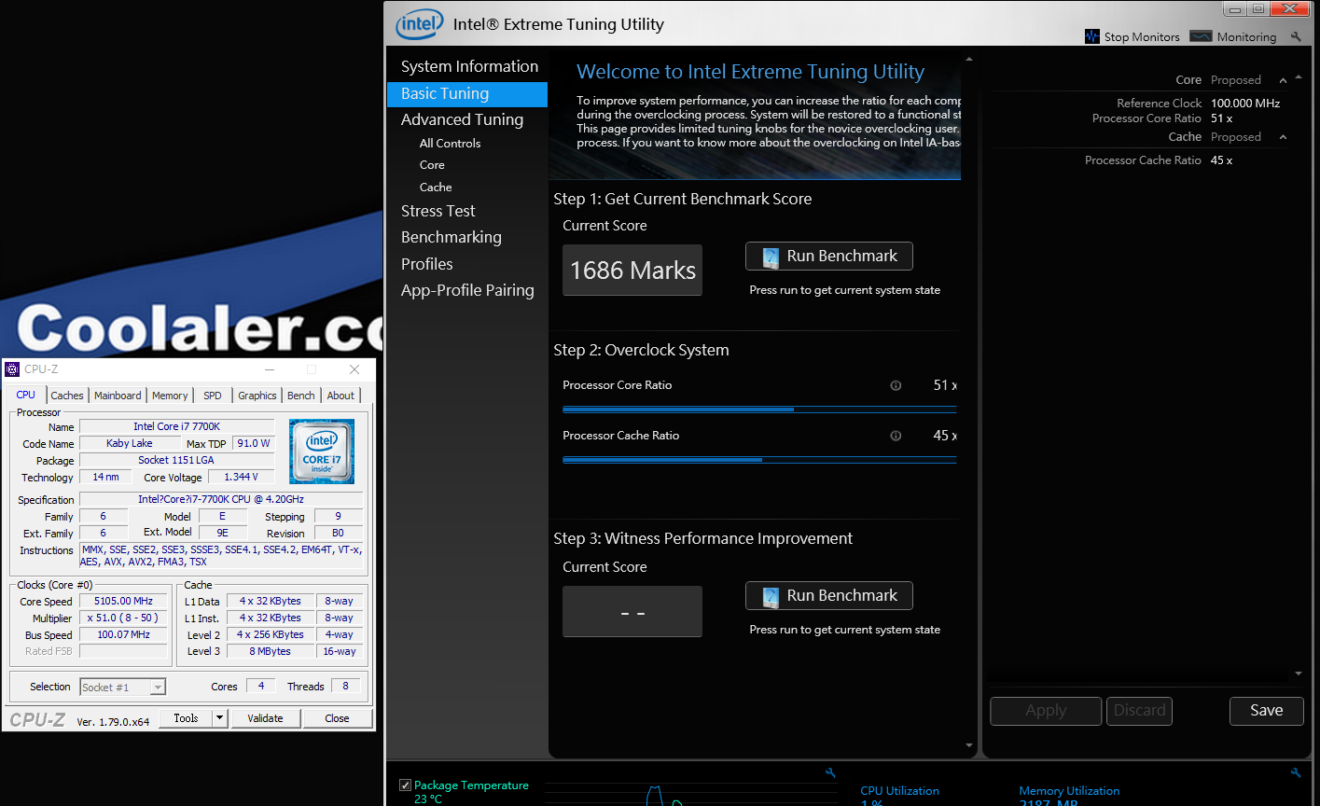Click the Multiplier x 51.0 value
The width and height of the screenshot is (1320, 806).
[x=123, y=618]
